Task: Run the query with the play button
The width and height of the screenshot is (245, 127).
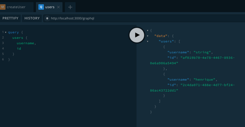Action: pos(137,35)
